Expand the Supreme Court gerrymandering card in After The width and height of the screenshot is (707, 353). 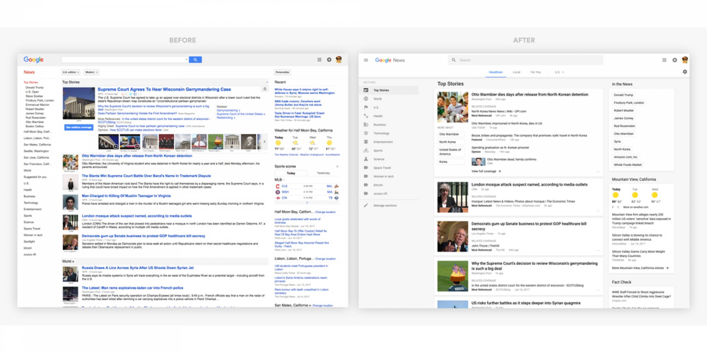[x=598, y=290]
